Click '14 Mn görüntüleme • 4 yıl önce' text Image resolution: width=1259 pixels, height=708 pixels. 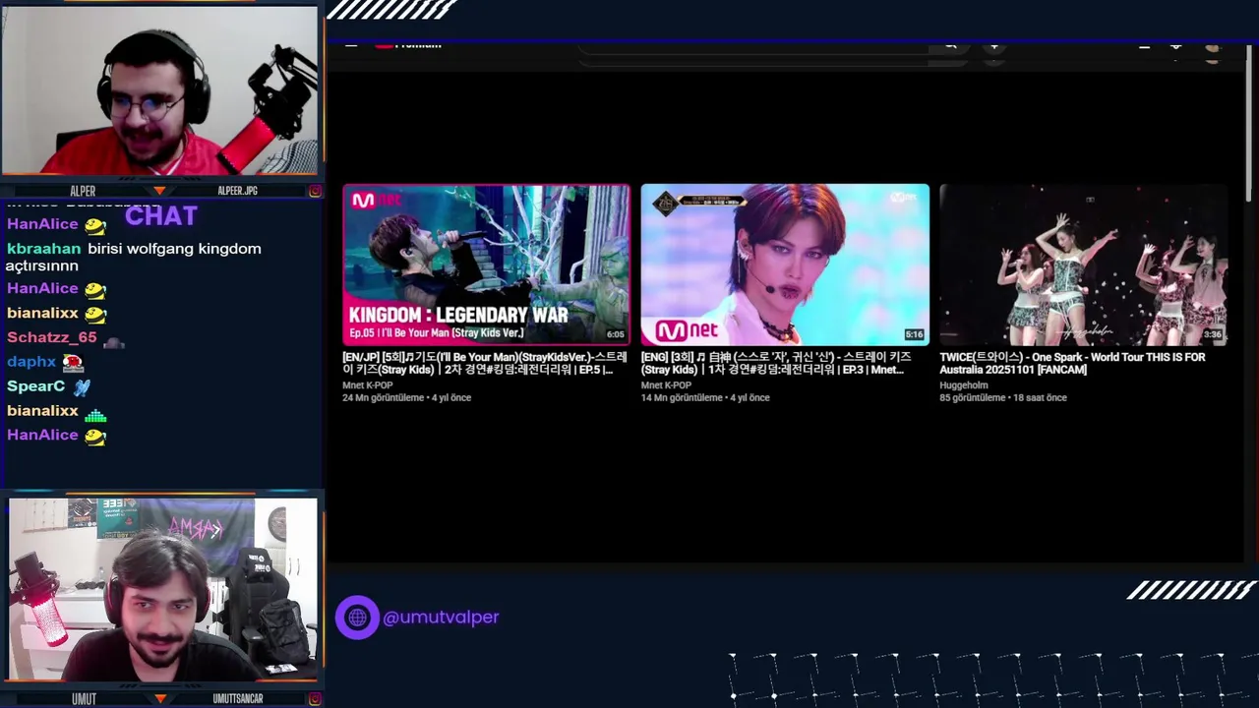pos(705,398)
